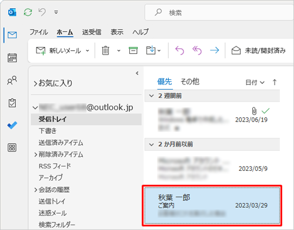
Task: Collapse the 2 週間前 message group
Action: tap(151, 96)
